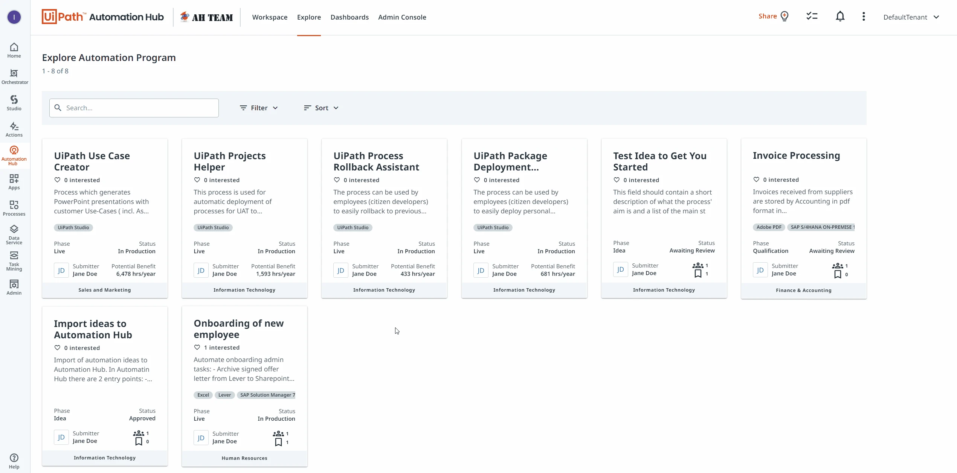
Task: Launch Studio from the sidebar
Action: click(x=14, y=103)
